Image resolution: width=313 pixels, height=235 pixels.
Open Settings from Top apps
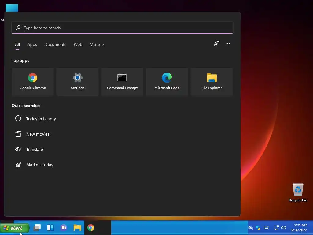pyautogui.click(x=77, y=81)
